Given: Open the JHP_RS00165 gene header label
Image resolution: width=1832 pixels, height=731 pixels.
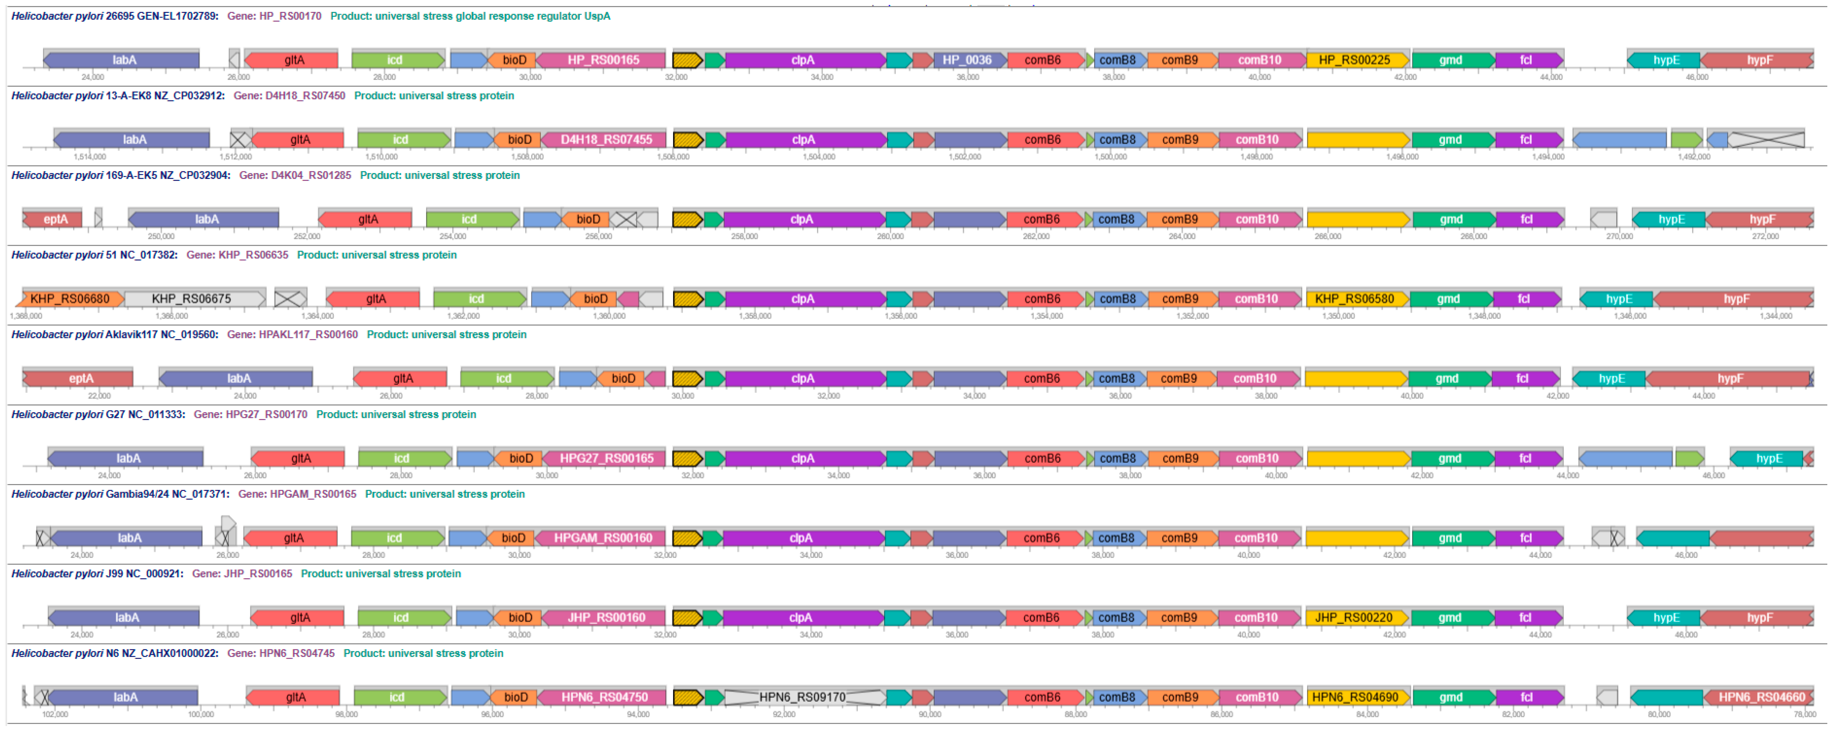Looking at the screenshot, I should (x=242, y=573).
